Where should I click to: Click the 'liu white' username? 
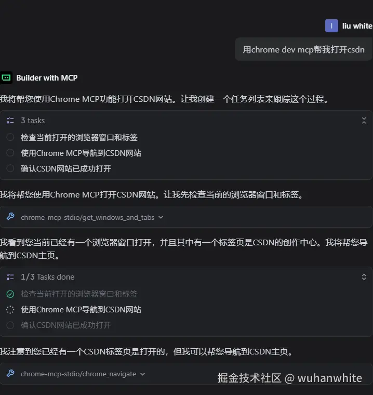[357, 26]
